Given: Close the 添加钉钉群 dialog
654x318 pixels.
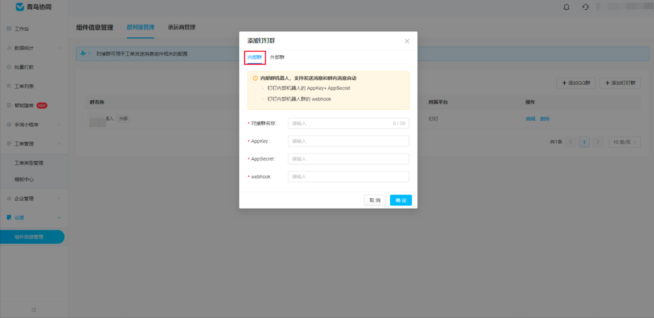Looking at the screenshot, I should 407,41.
